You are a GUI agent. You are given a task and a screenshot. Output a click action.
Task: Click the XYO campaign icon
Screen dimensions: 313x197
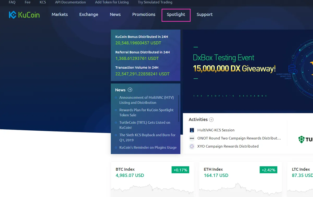pyautogui.click(x=192, y=147)
